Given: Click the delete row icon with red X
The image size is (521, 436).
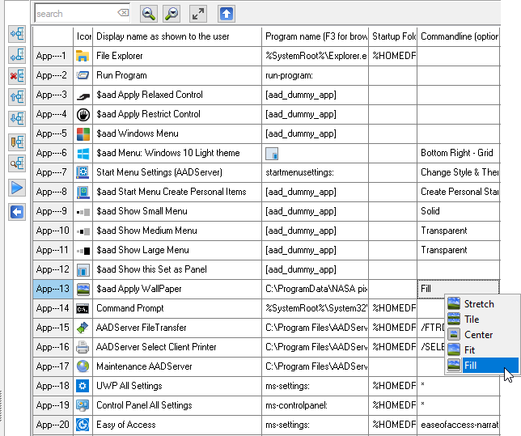Looking at the screenshot, I should 16,76.
